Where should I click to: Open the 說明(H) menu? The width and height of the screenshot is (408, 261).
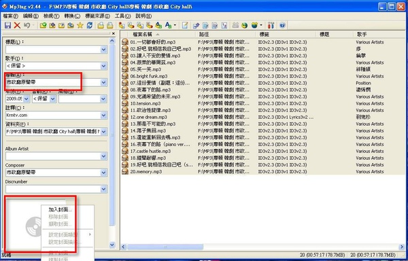(143, 16)
